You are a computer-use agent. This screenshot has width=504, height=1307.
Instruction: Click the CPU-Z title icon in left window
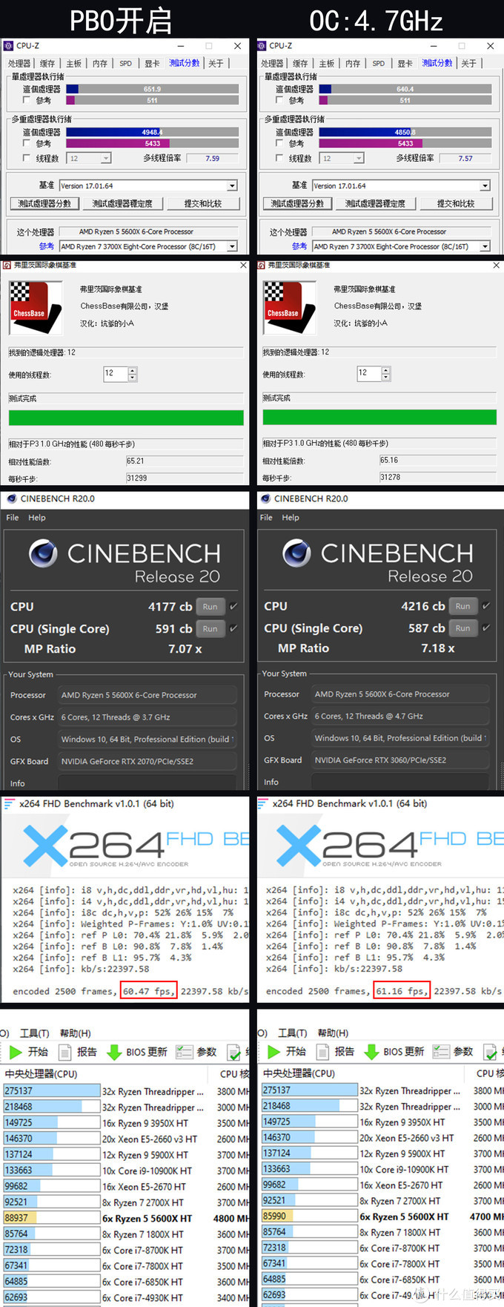[8, 46]
